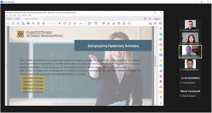Click the page number input field
This screenshot has height=113, width=212.
49,23
